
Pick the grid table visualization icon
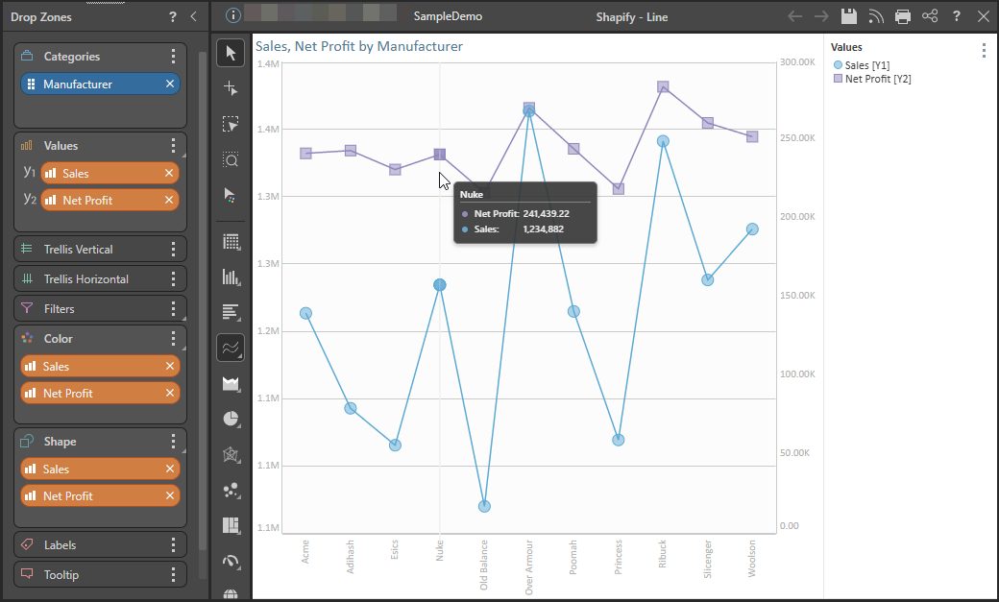click(x=231, y=241)
